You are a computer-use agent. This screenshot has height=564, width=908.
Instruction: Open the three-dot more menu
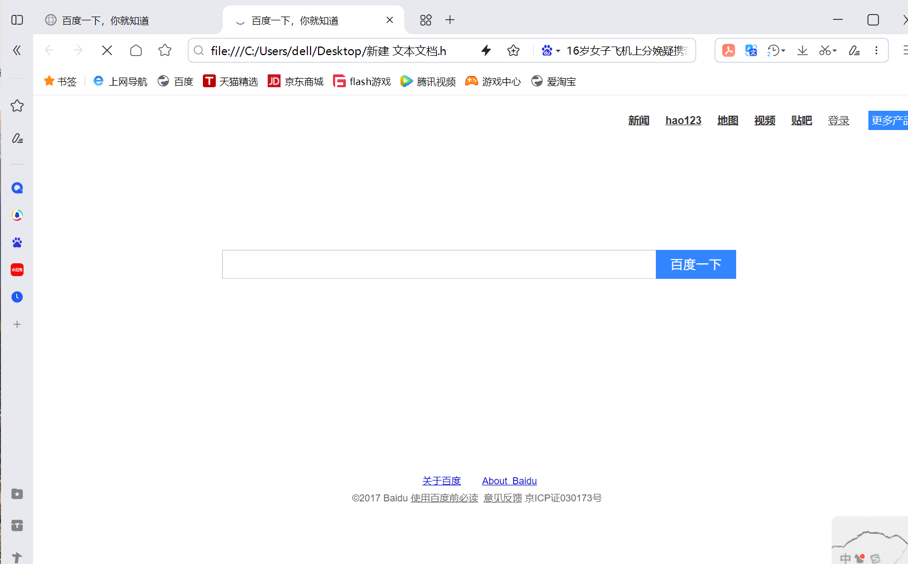click(876, 50)
